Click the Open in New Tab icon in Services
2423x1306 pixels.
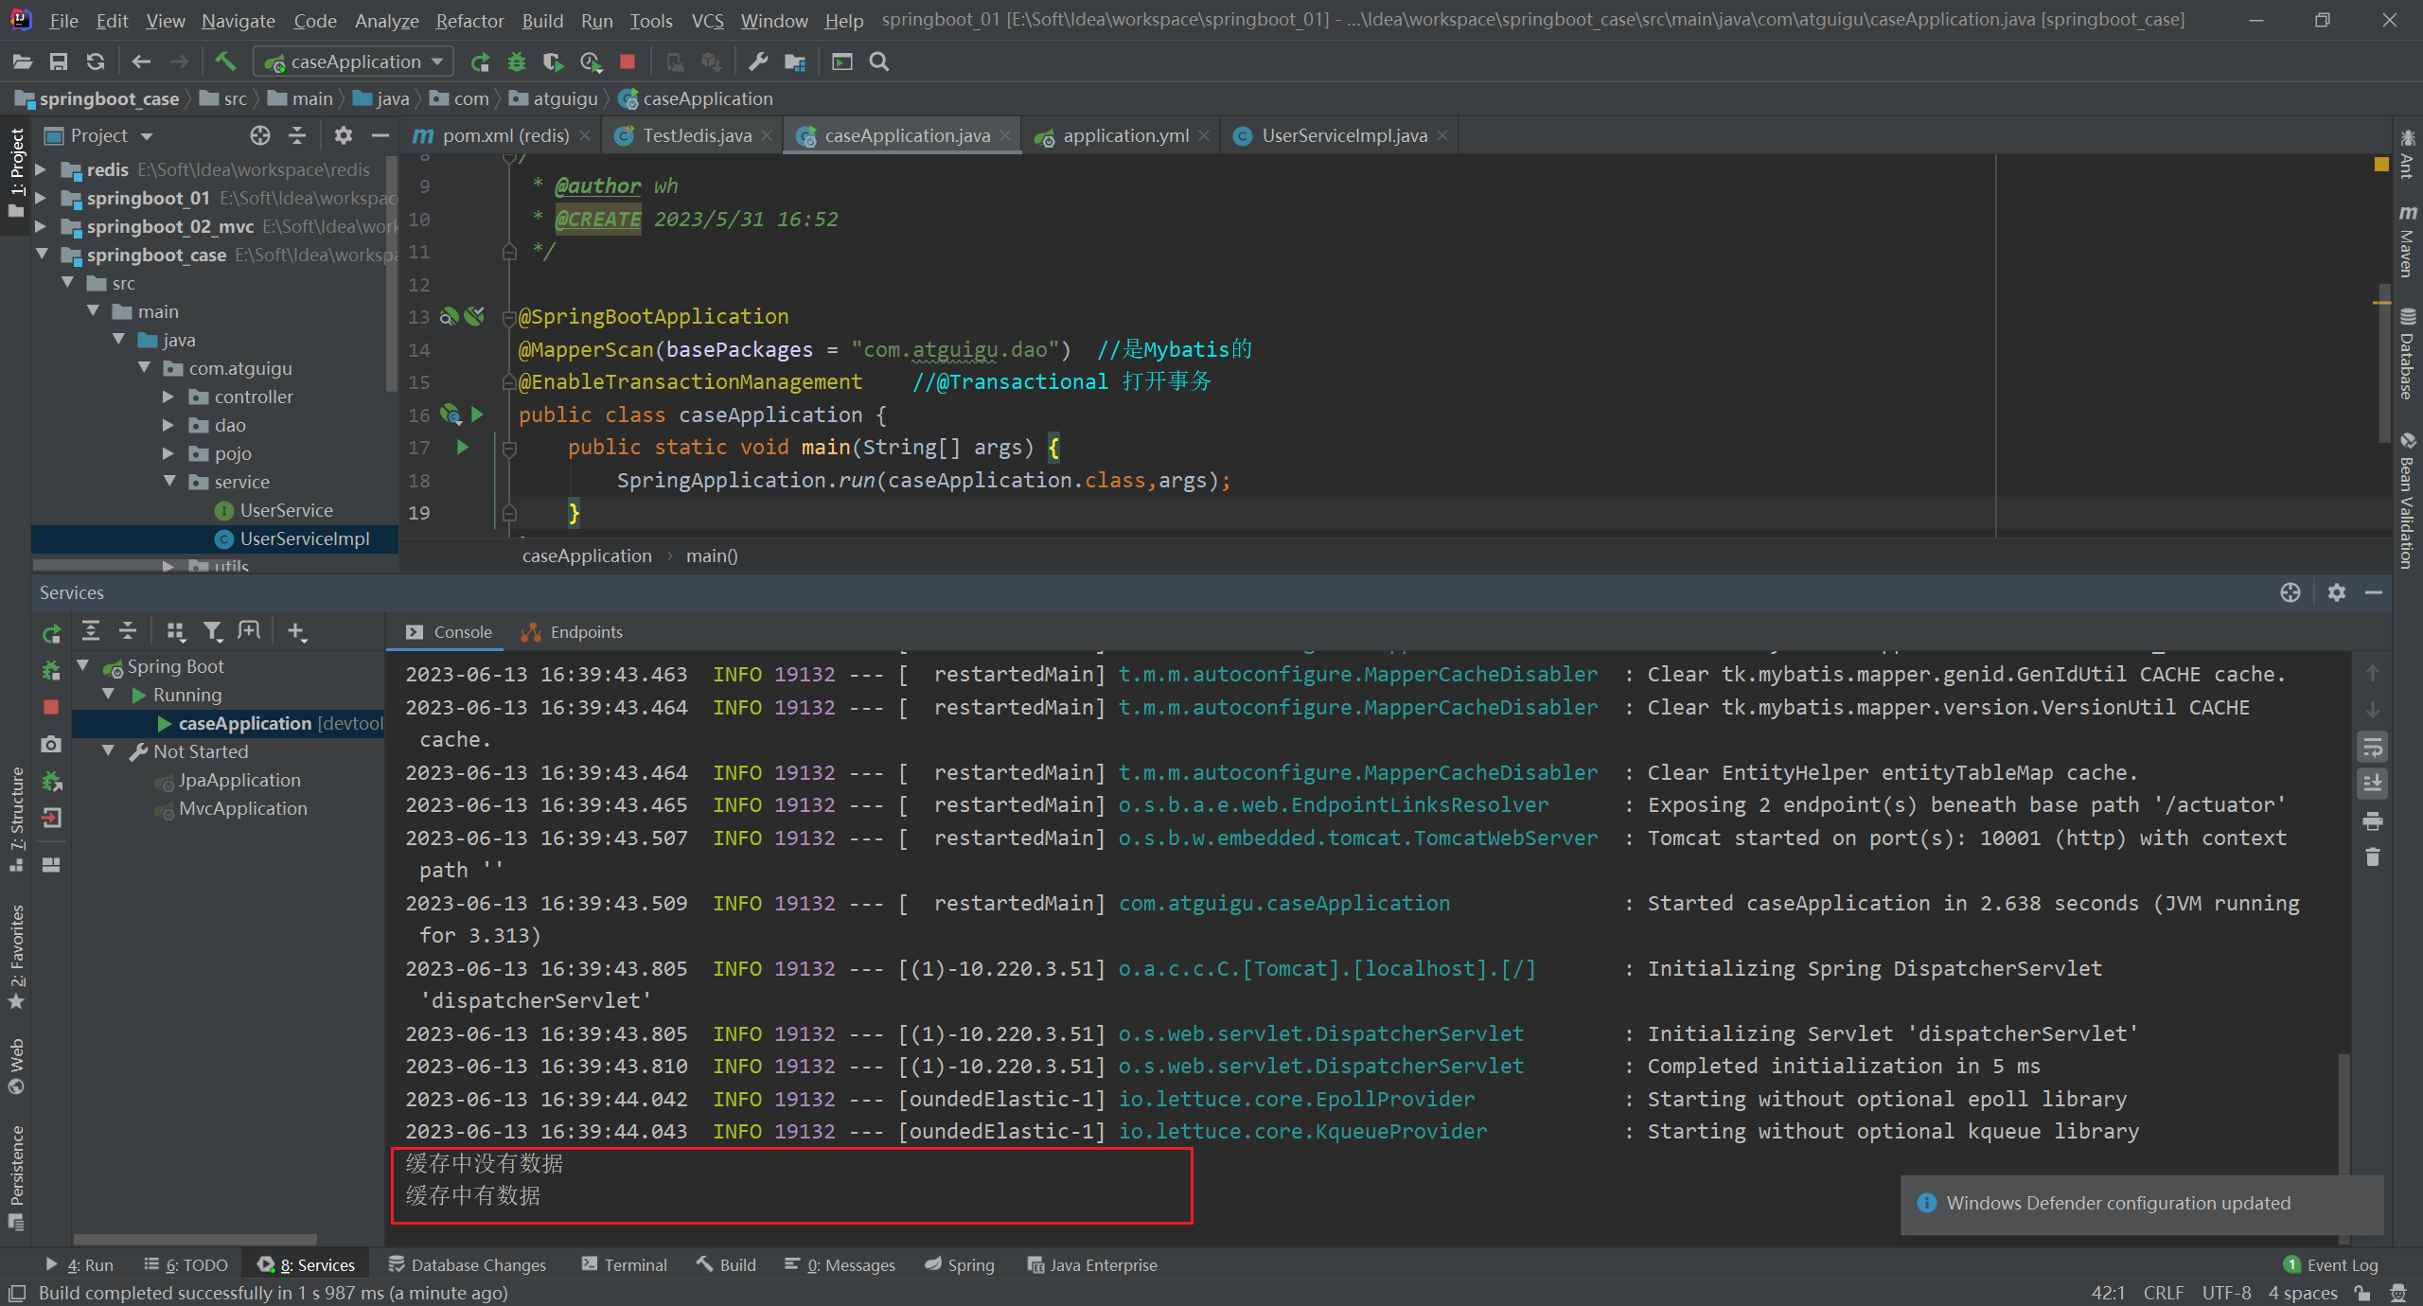pos(249,630)
